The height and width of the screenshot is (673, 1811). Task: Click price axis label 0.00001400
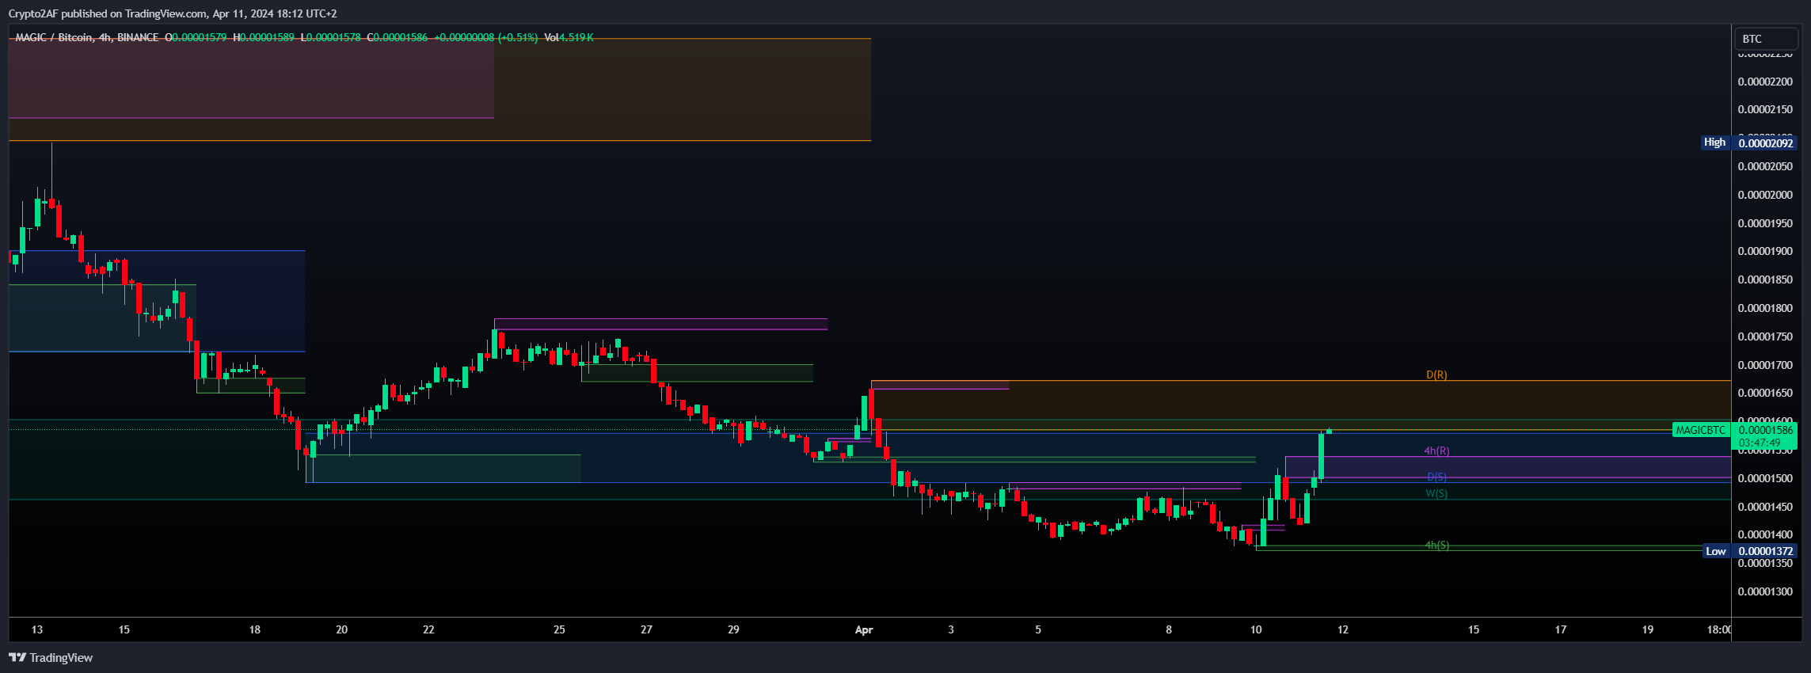[1765, 534]
